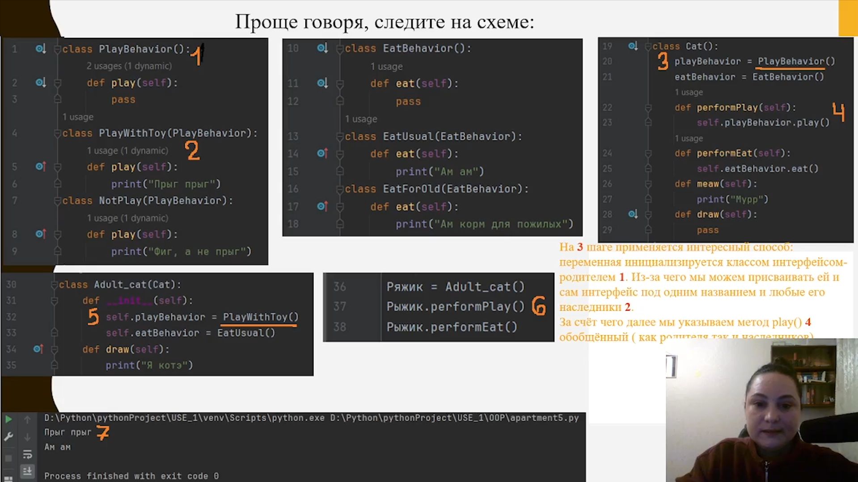The width and height of the screenshot is (858, 482).
Task: Click 'self.eatBehavior.eat()' on line 25
Action: (757, 168)
